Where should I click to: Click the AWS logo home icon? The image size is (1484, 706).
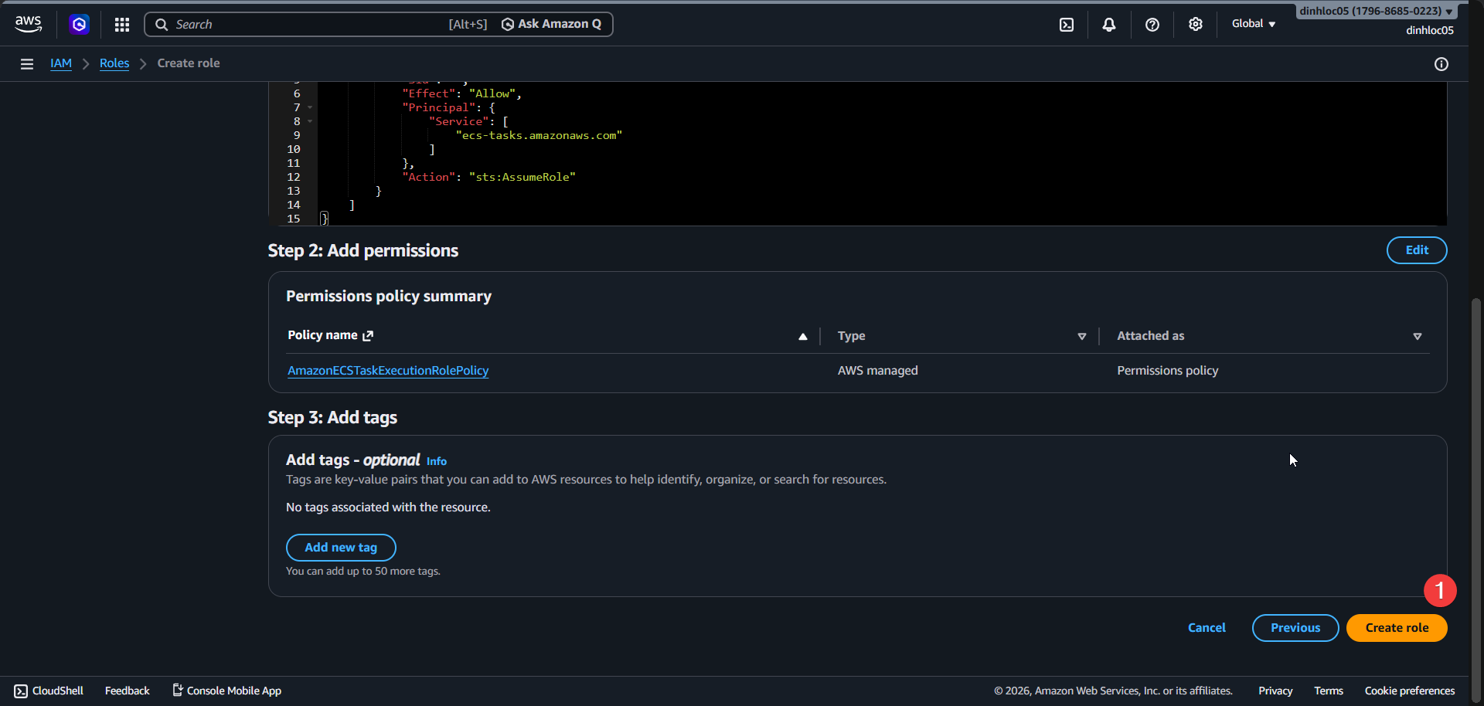(x=29, y=24)
